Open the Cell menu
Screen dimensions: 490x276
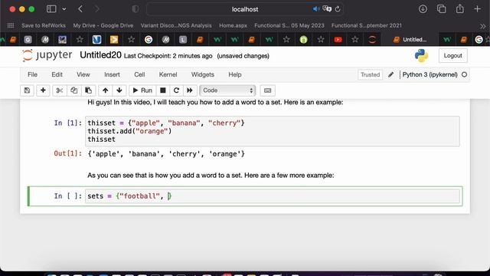pos(139,75)
